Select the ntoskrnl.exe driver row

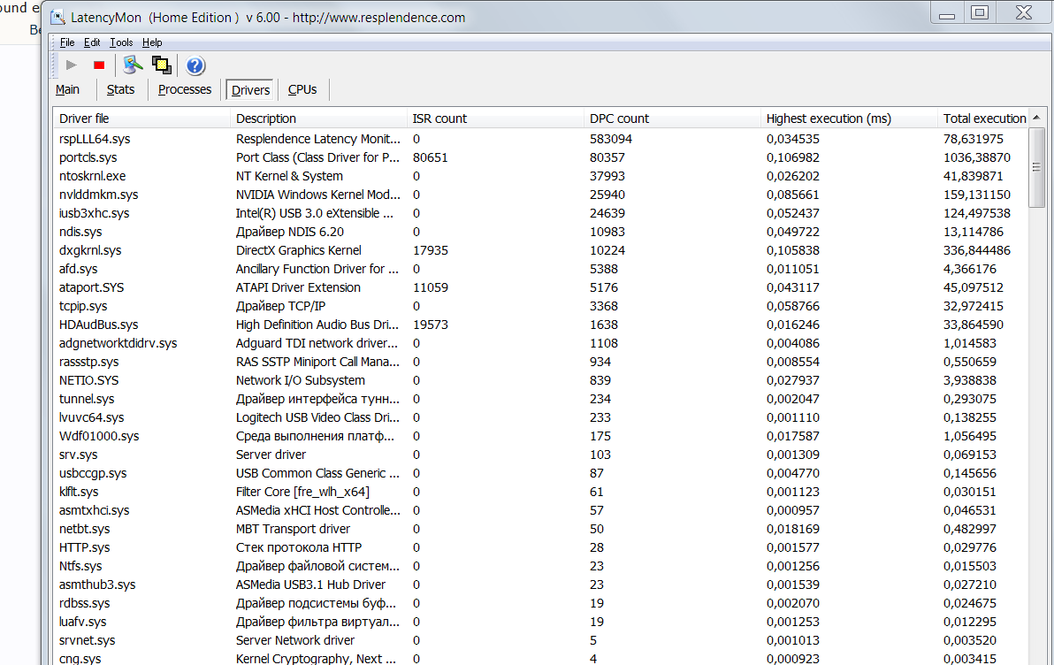click(541, 176)
